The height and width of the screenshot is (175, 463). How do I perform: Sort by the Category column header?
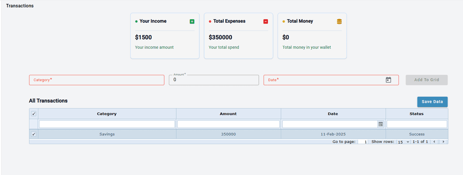coord(107,114)
